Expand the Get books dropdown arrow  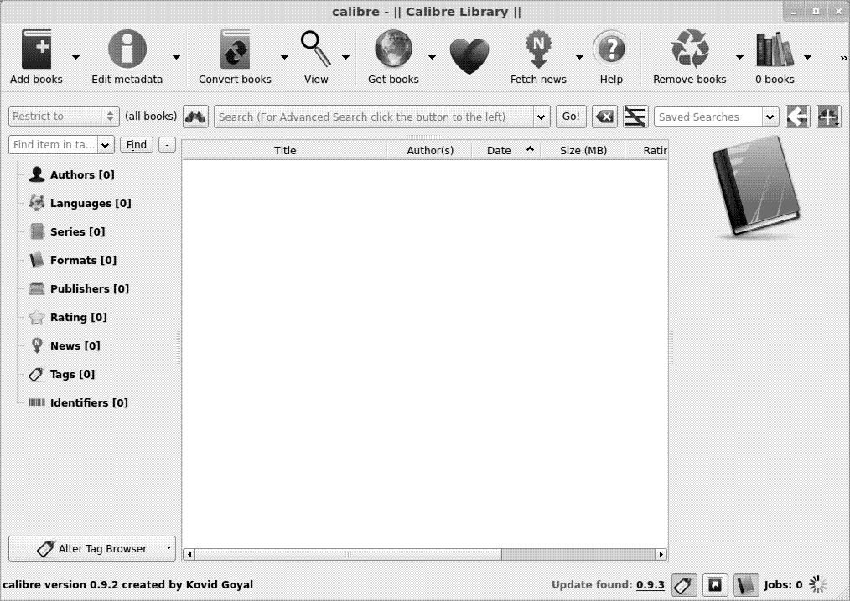pyautogui.click(x=432, y=57)
